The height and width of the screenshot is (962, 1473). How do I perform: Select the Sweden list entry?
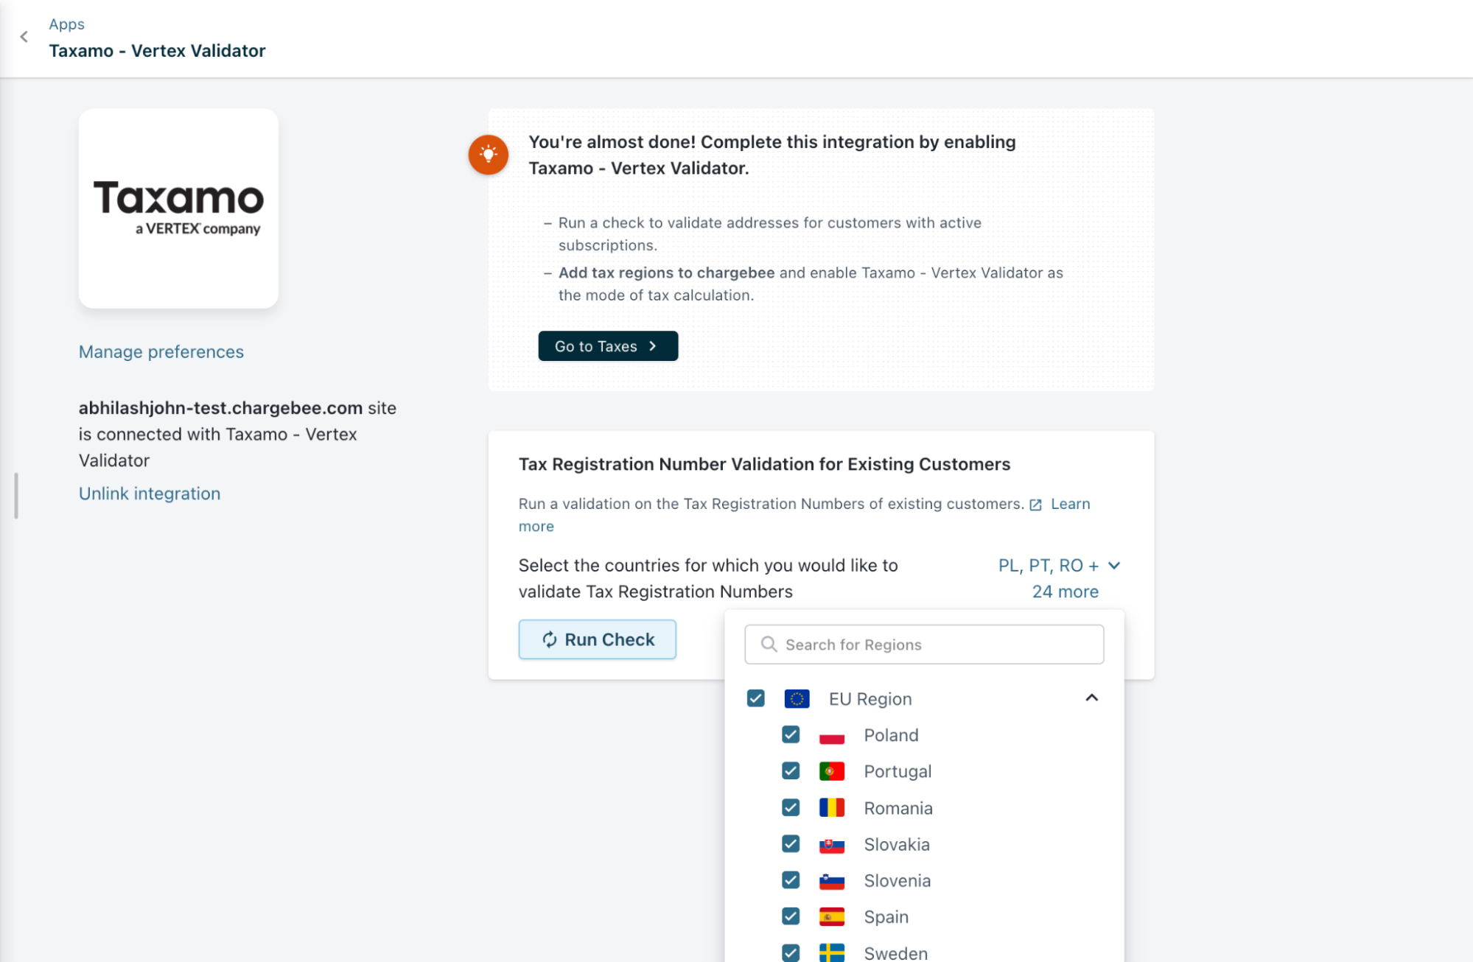pos(895,953)
